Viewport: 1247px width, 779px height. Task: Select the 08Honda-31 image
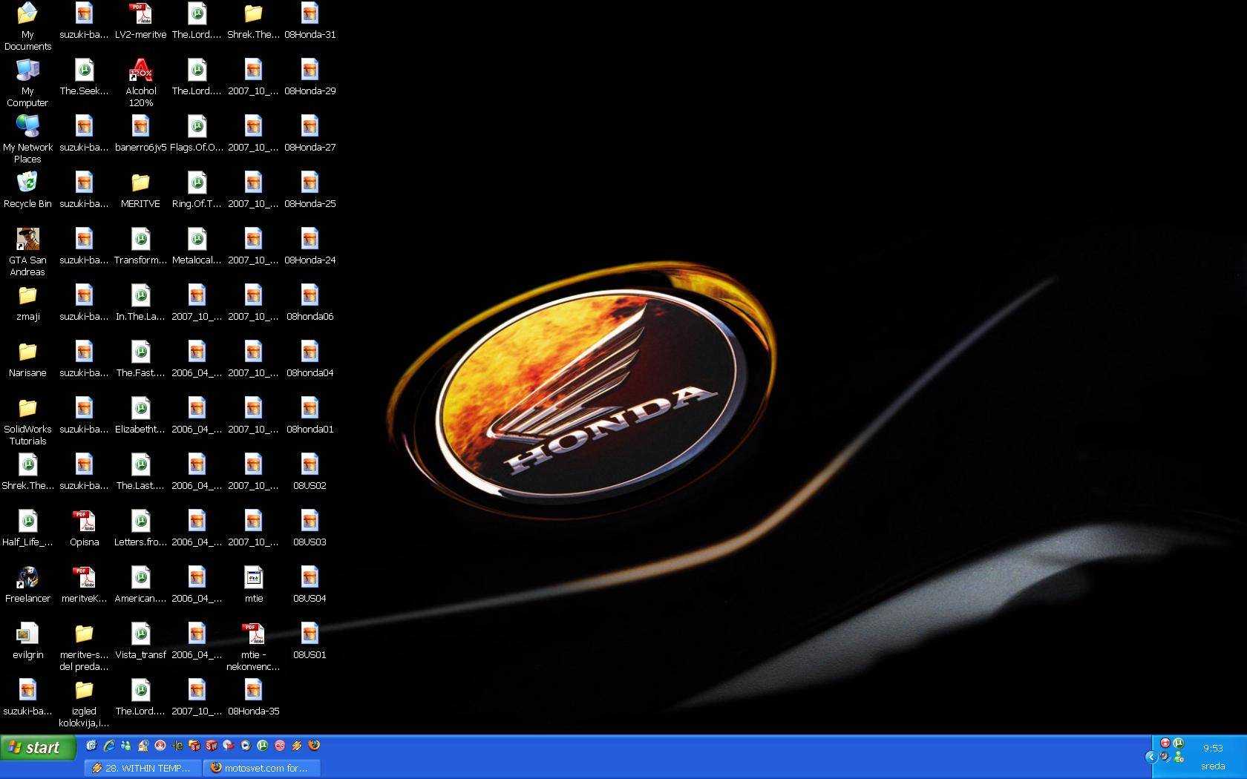(310, 21)
